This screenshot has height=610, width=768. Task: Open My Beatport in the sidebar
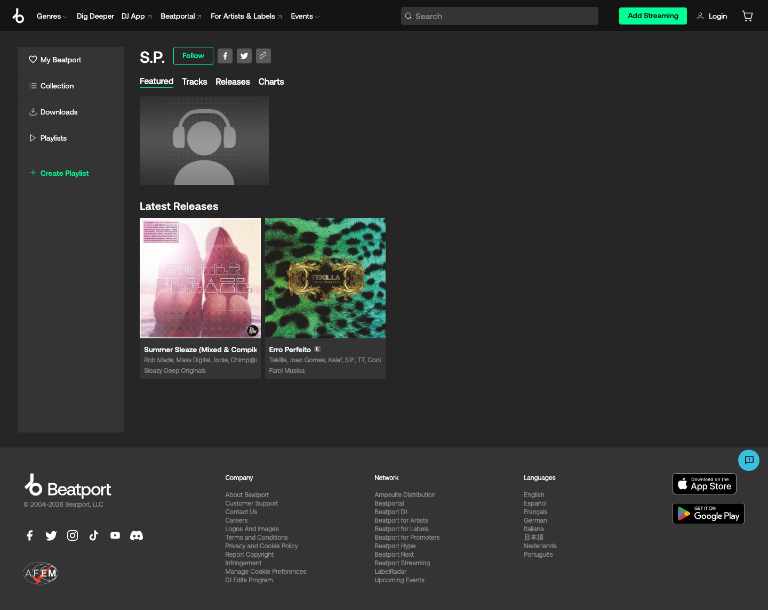tap(71, 60)
